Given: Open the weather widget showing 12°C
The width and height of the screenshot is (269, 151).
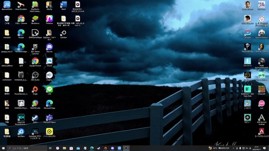Looking at the screenshot, I should (x=219, y=148).
